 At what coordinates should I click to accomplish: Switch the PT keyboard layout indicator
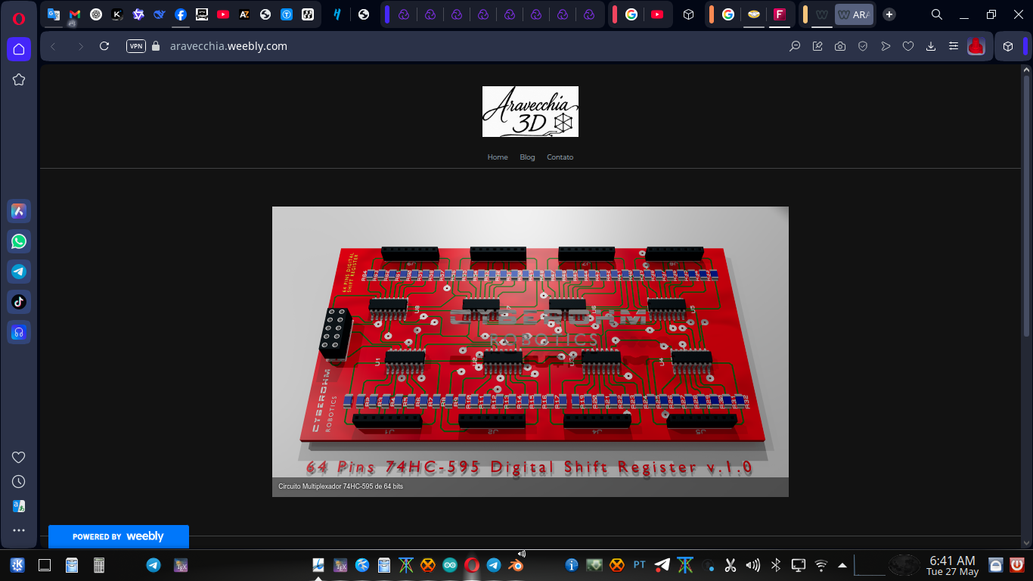[639, 565]
